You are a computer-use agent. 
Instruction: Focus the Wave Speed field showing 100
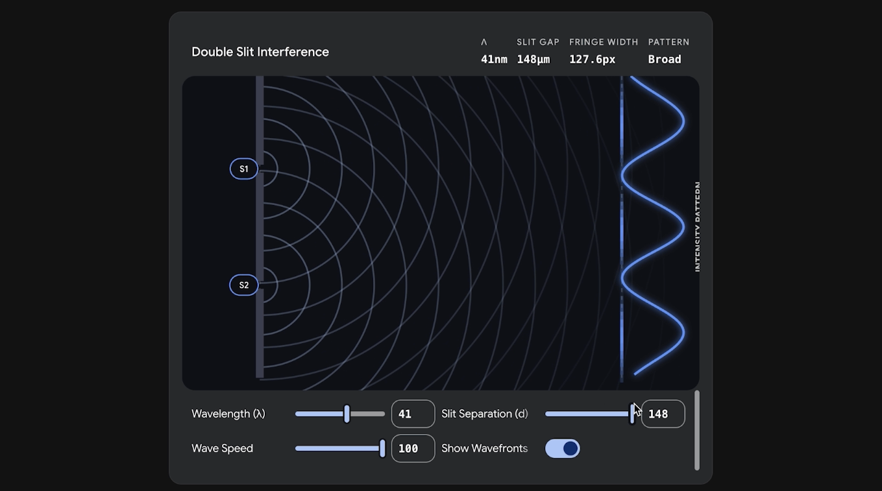(x=413, y=448)
